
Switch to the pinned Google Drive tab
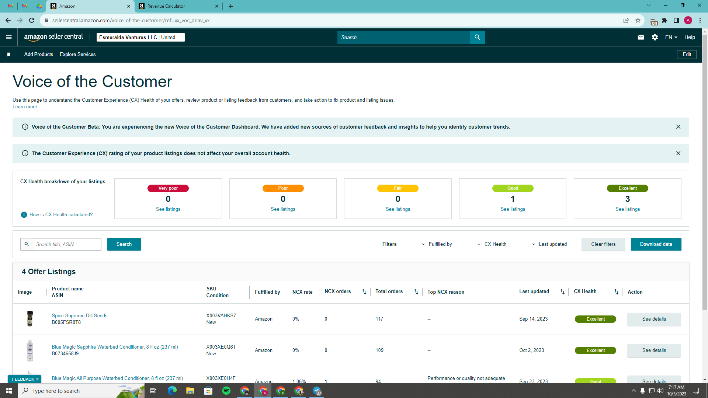point(39,6)
